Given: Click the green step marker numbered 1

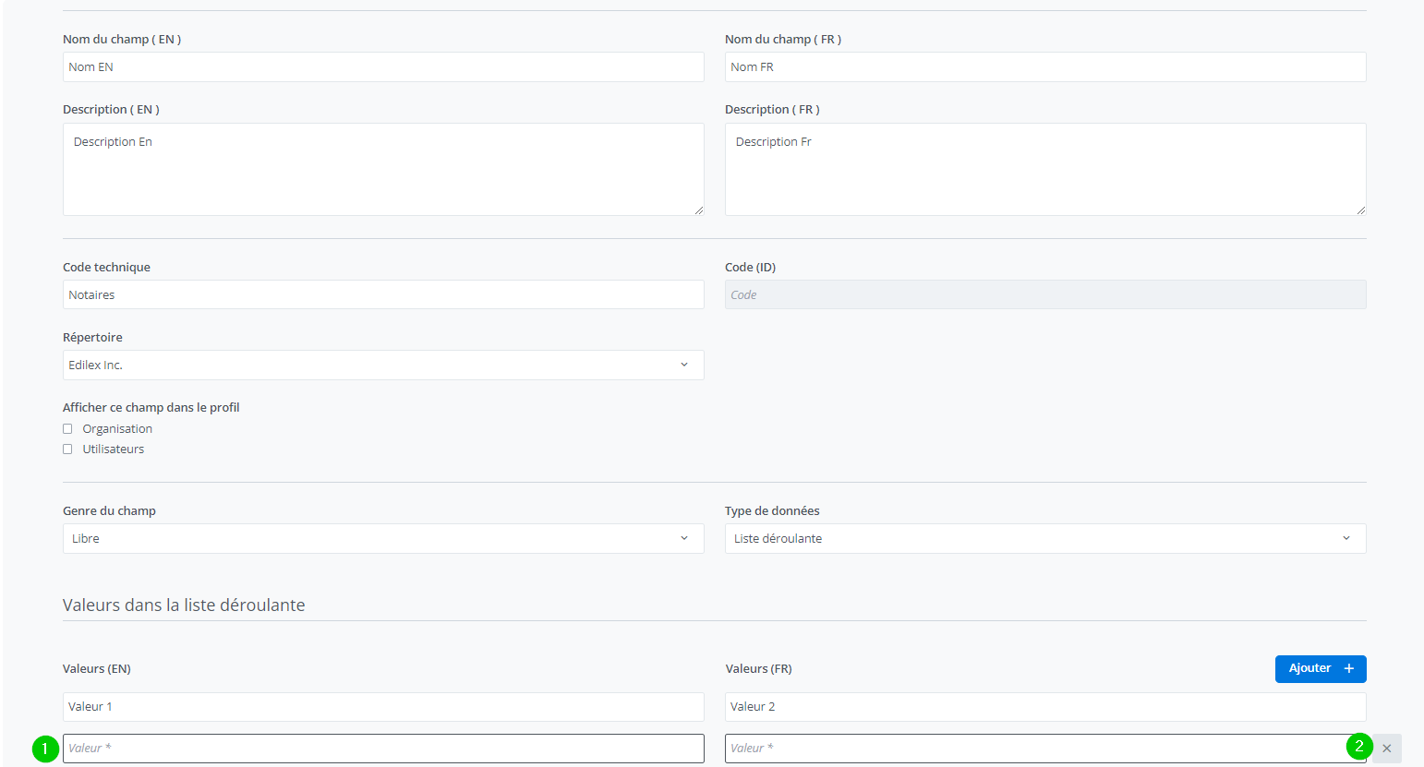Looking at the screenshot, I should 44,749.
